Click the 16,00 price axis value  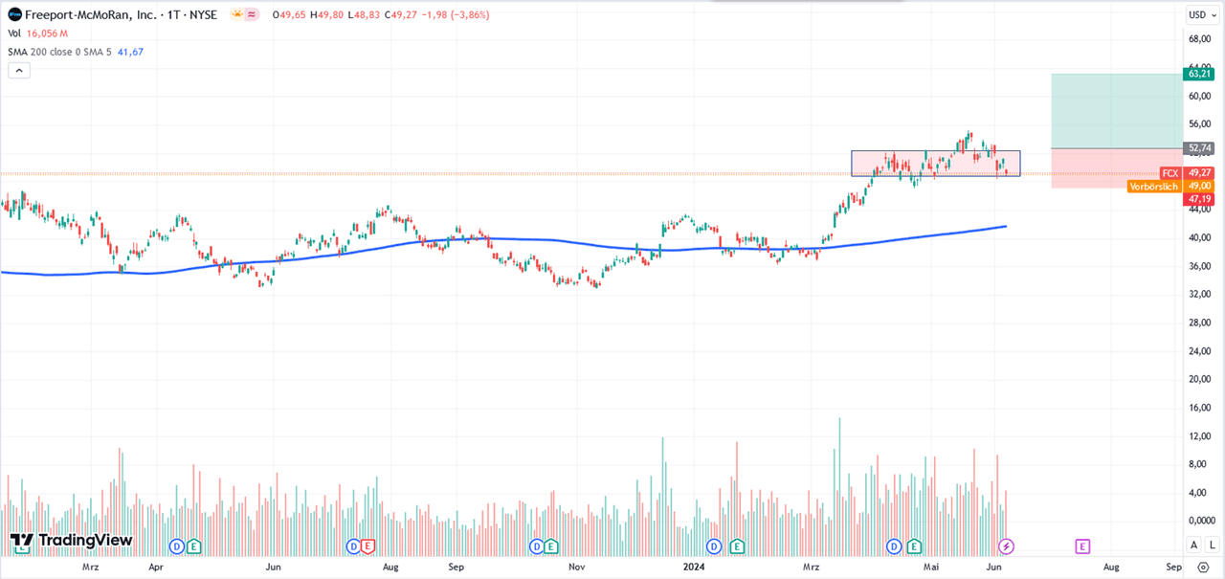[x=1201, y=408]
